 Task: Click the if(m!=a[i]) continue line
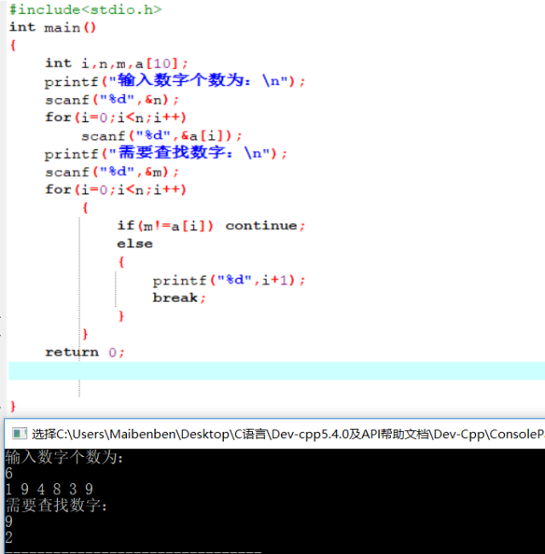210,226
